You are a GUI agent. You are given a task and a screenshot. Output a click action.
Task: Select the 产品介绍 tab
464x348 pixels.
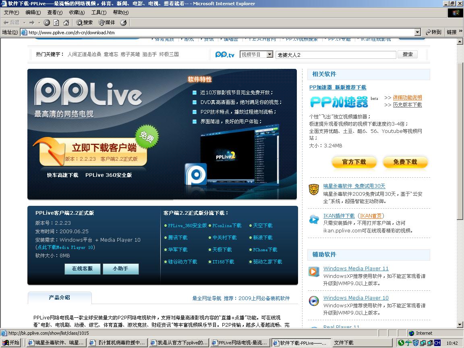[60, 298]
